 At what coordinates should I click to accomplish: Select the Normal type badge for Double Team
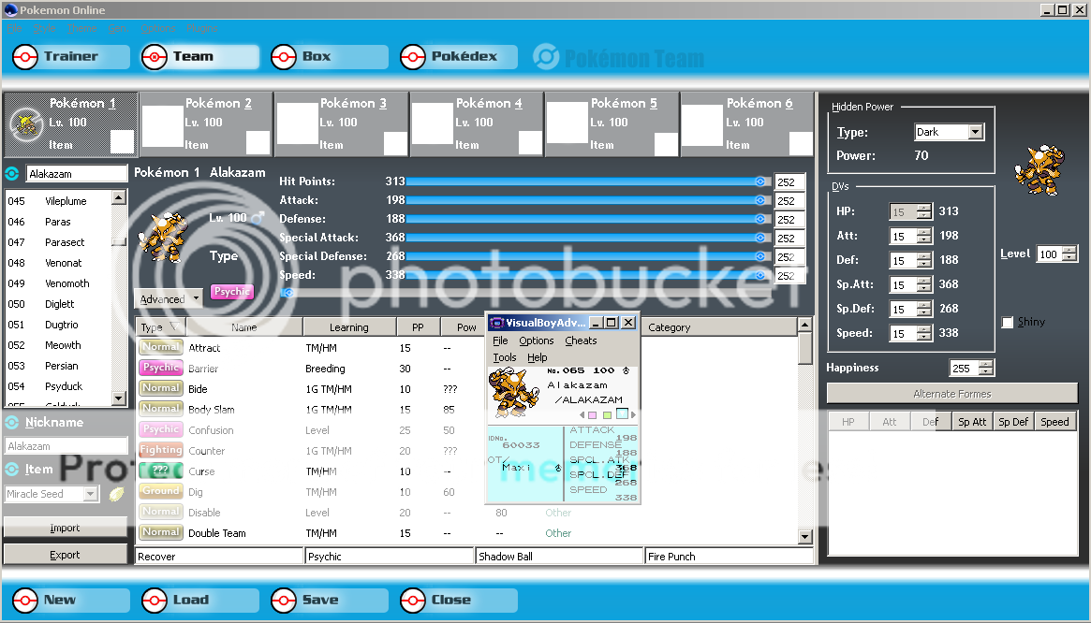pyautogui.click(x=161, y=532)
